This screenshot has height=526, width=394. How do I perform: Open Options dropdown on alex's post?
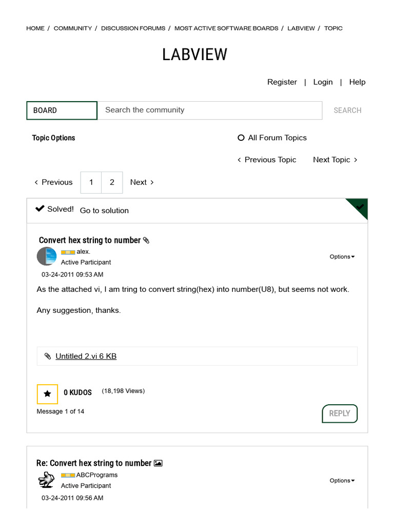342,257
